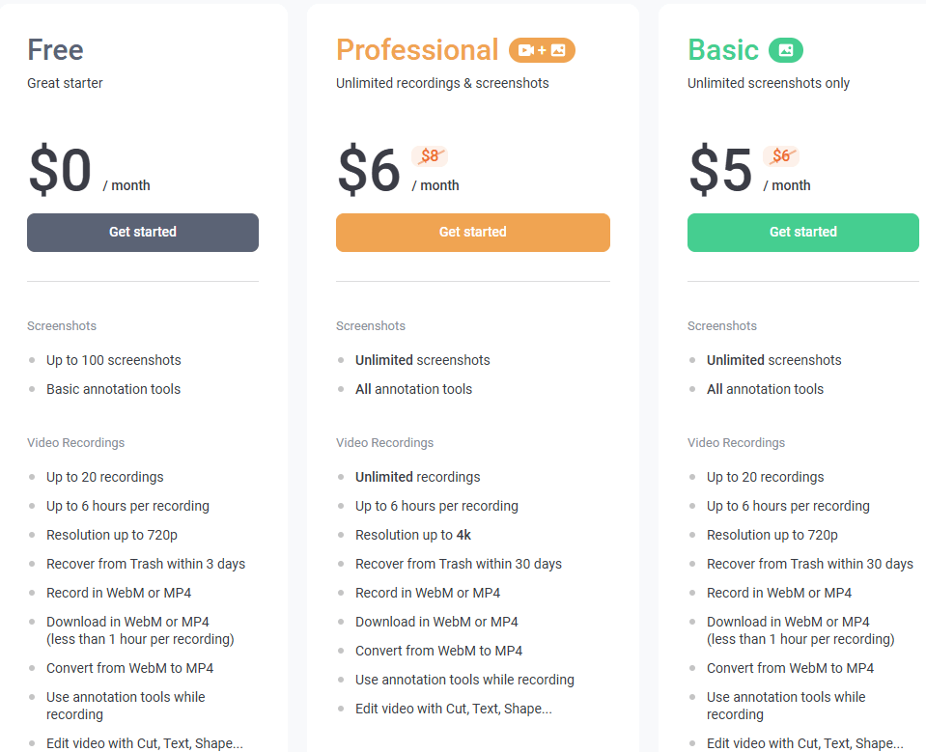Select the Free plan heading
This screenshot has width=926, height=752.
(x=55, y=49)
